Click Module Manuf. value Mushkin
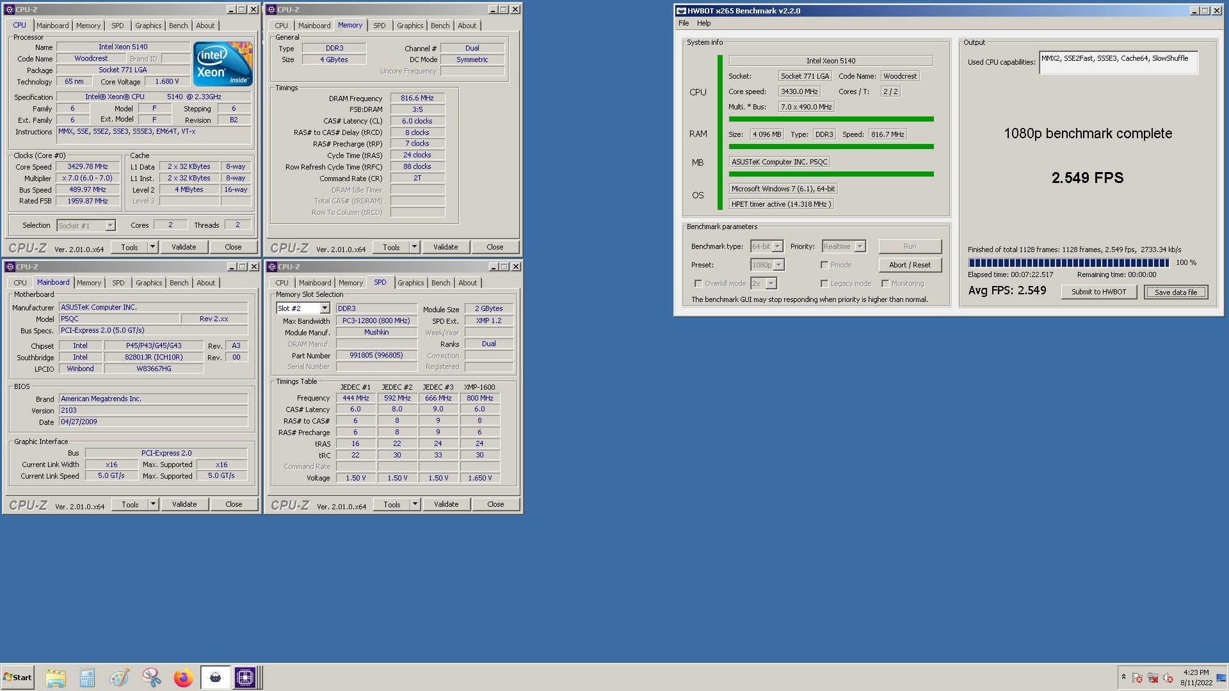1229x691 pixels. [376, 332]
